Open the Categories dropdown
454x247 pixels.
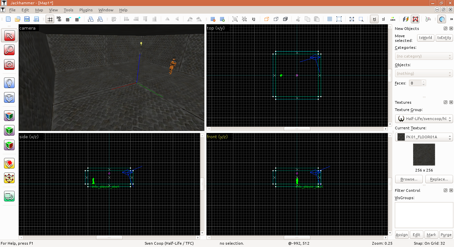pyautogui.click(x=424, y=56)
